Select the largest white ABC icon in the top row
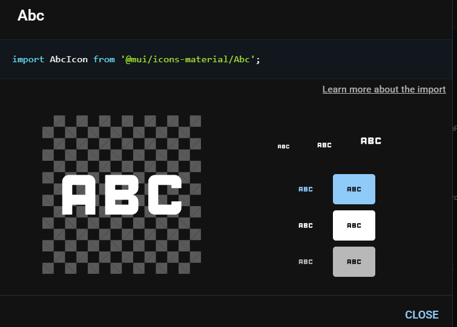The width and height of the screenshot is (457, 327). (371, 141)
